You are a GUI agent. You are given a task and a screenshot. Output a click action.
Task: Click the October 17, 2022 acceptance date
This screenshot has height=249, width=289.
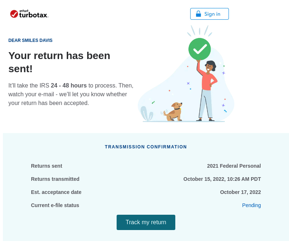241,192
